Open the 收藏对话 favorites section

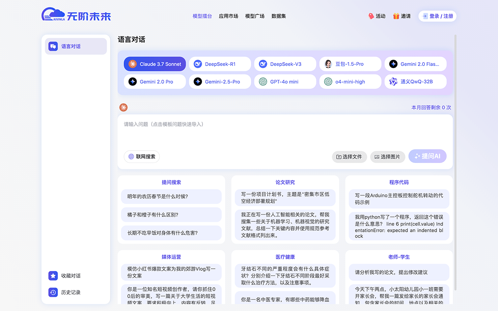click(53, 275)
